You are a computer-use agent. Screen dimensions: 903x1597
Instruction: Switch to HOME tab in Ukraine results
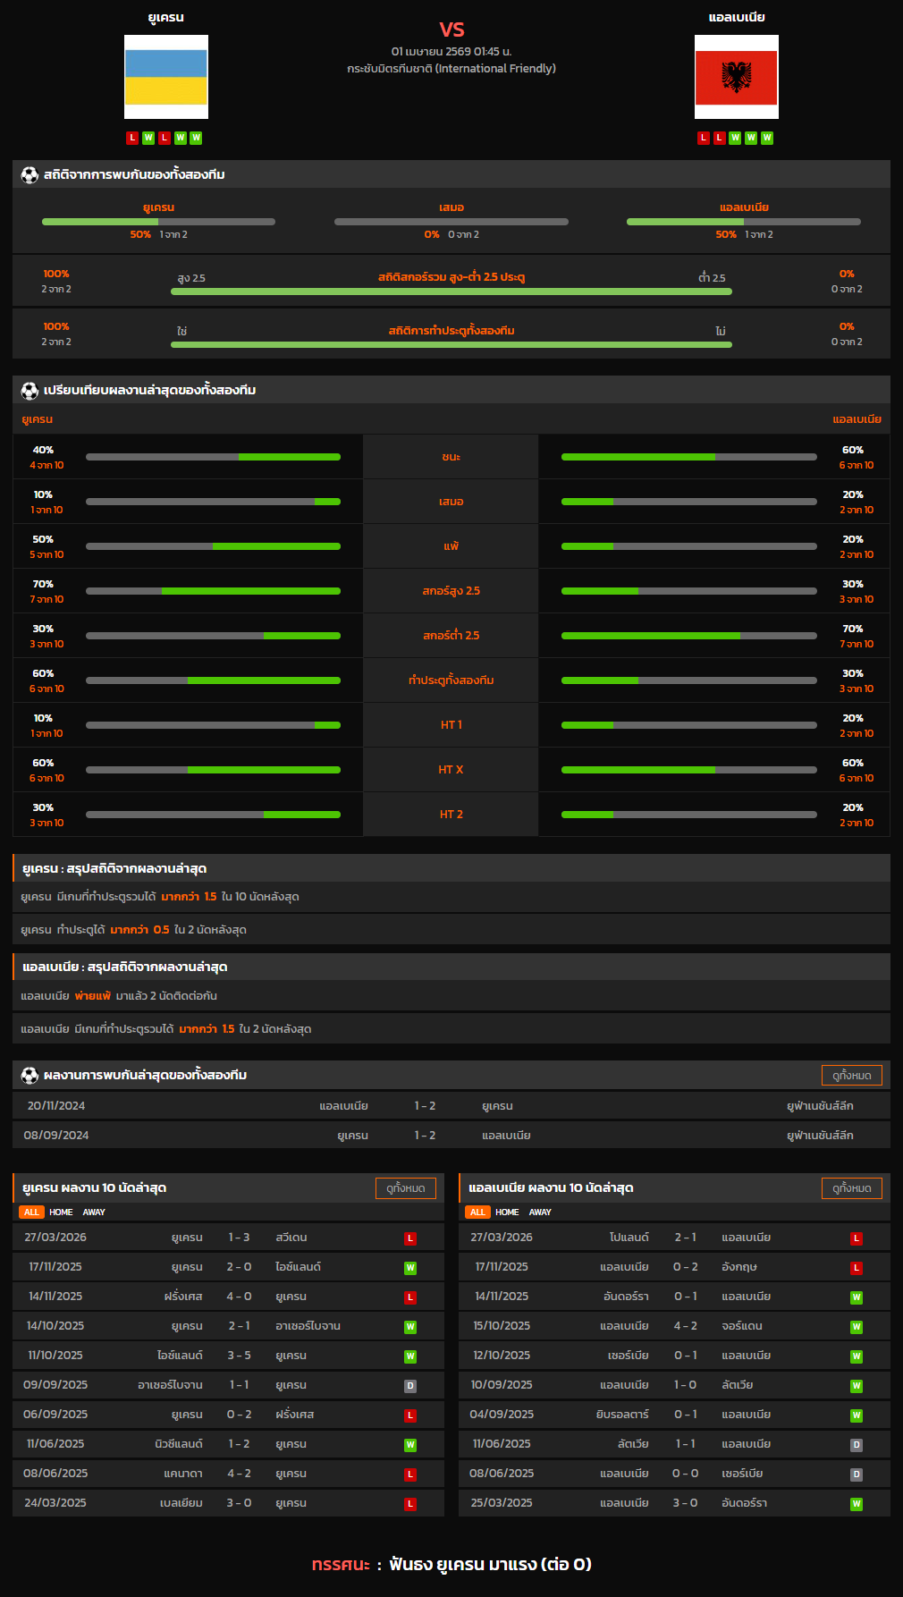[61, 1213]
